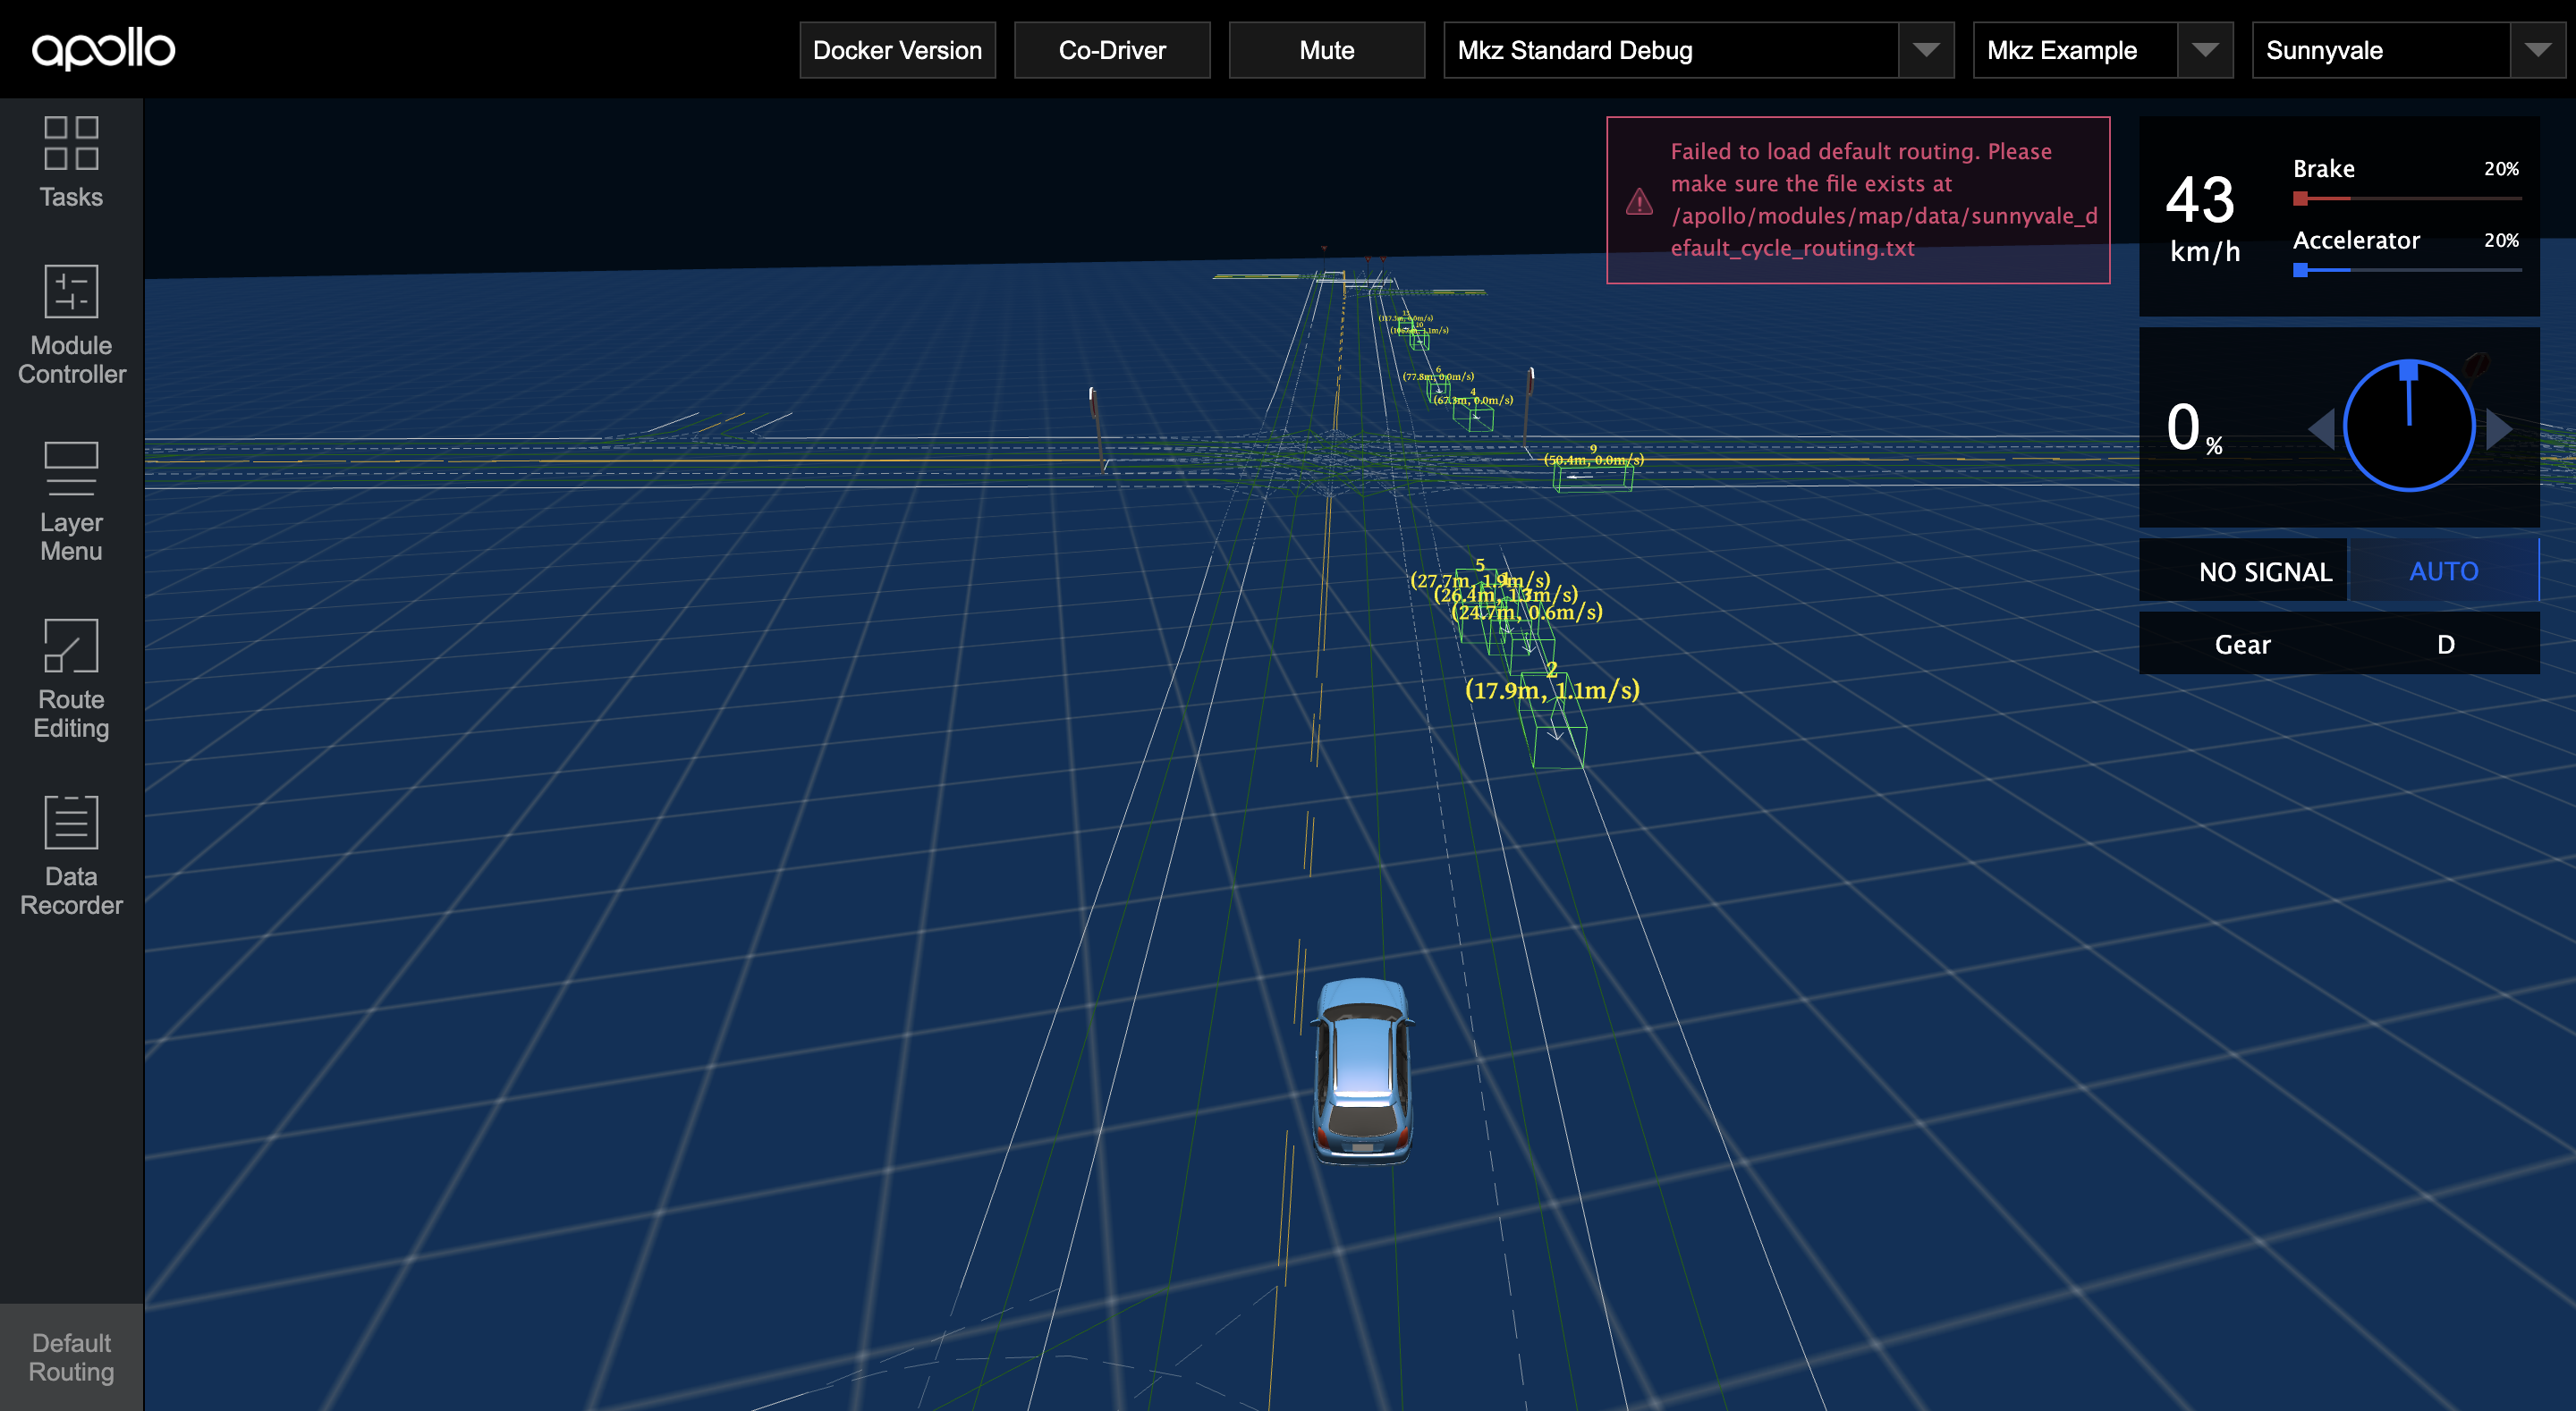Viewport: 2576px width, 1411px height.
Task: Click the Apollo logo
Action: tap(103, 49)
